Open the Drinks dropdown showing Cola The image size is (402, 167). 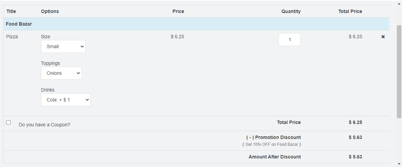(x=66, y=100)
